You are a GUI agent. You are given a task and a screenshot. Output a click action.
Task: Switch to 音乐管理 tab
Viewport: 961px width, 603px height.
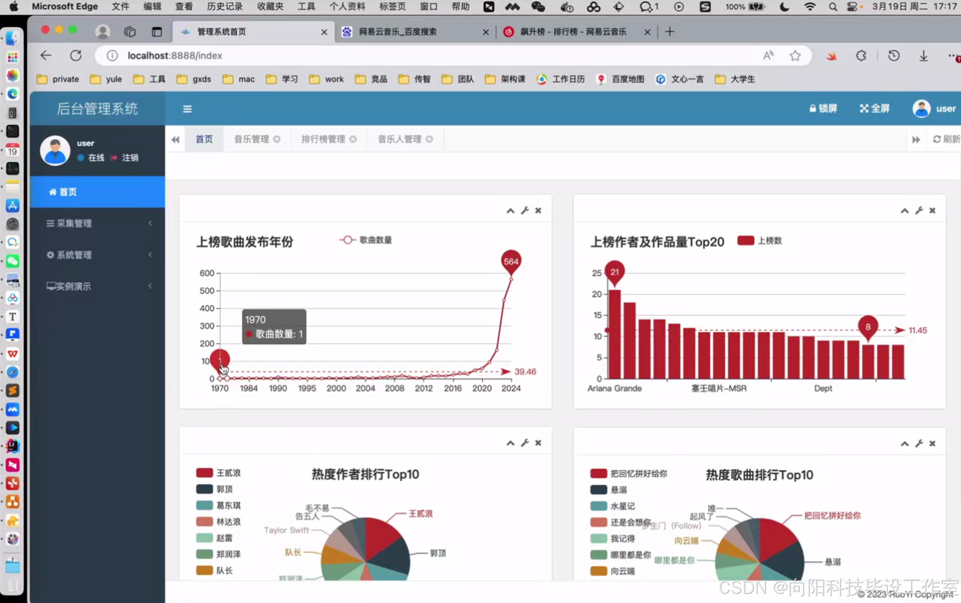coord(251,139)
